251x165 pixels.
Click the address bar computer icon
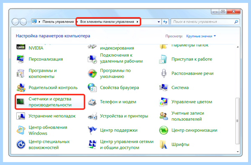coord(34,22)
